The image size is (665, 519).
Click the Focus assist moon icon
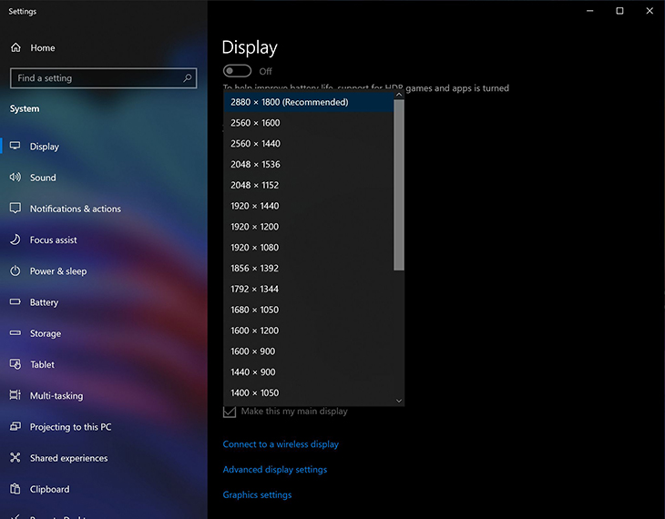pos(15,239)
